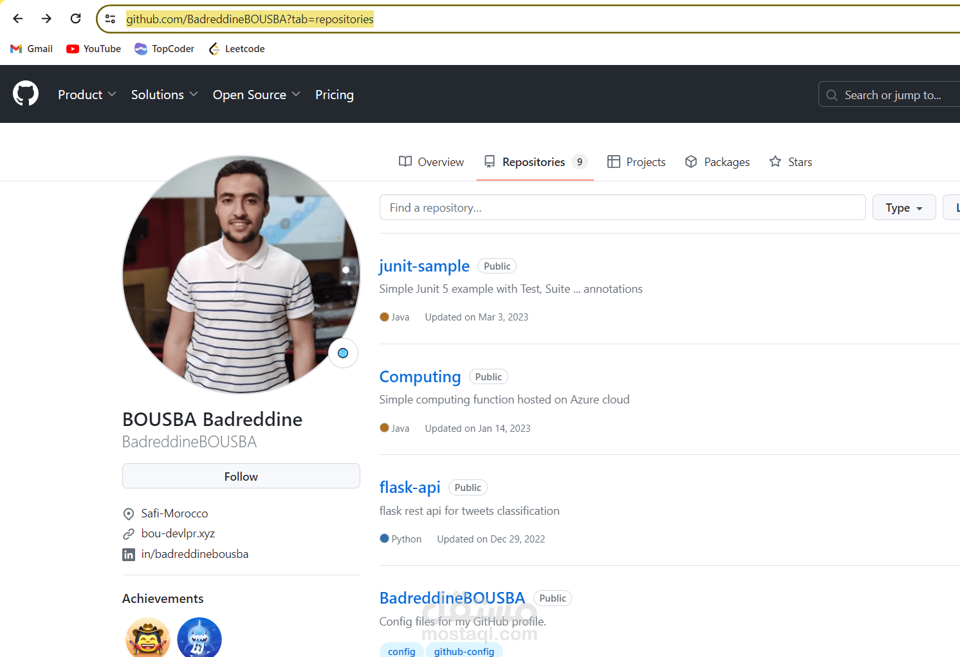Open the Type filter dropdown

tap(904, 207)
